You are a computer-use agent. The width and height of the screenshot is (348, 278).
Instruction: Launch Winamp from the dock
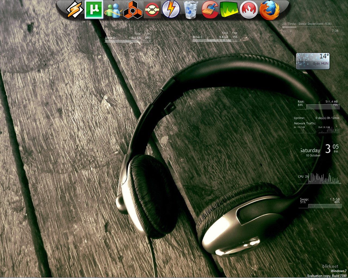[x=74, y=10]
